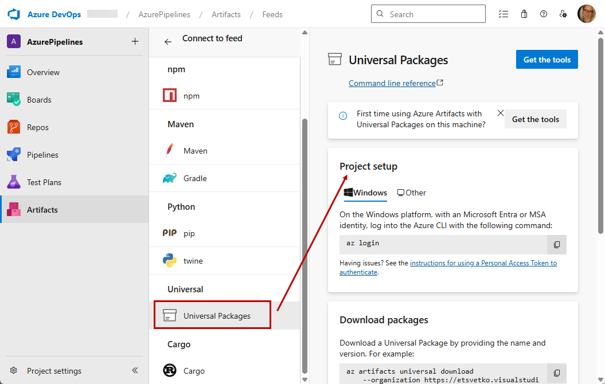The height and width of the screenshot is (384, 605).
Task: Click the Project settings label
Action: [x=54, y=371]
